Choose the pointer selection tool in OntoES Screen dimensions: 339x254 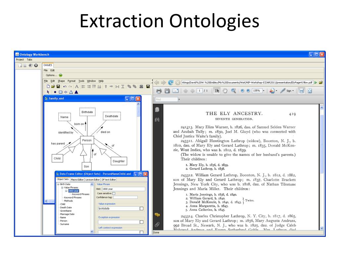(x=48, y=92)
